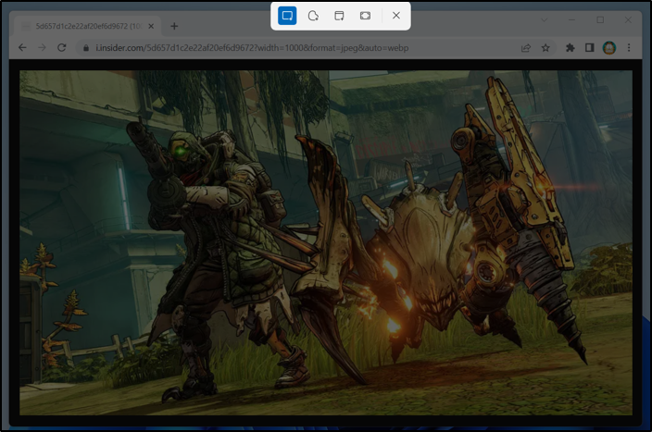View site information via the lock icon
Viewport: 652px width, 432px height.
point(85,47)
